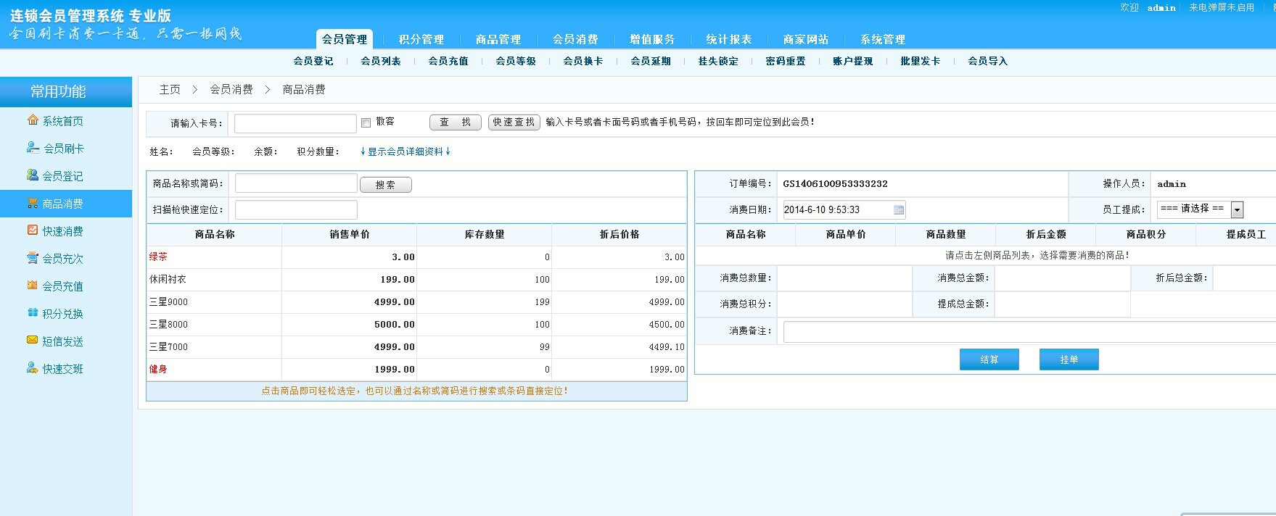1276x516 pixels.
Task: Click the 积分兑换 sidebar icon
Action: 33,313
